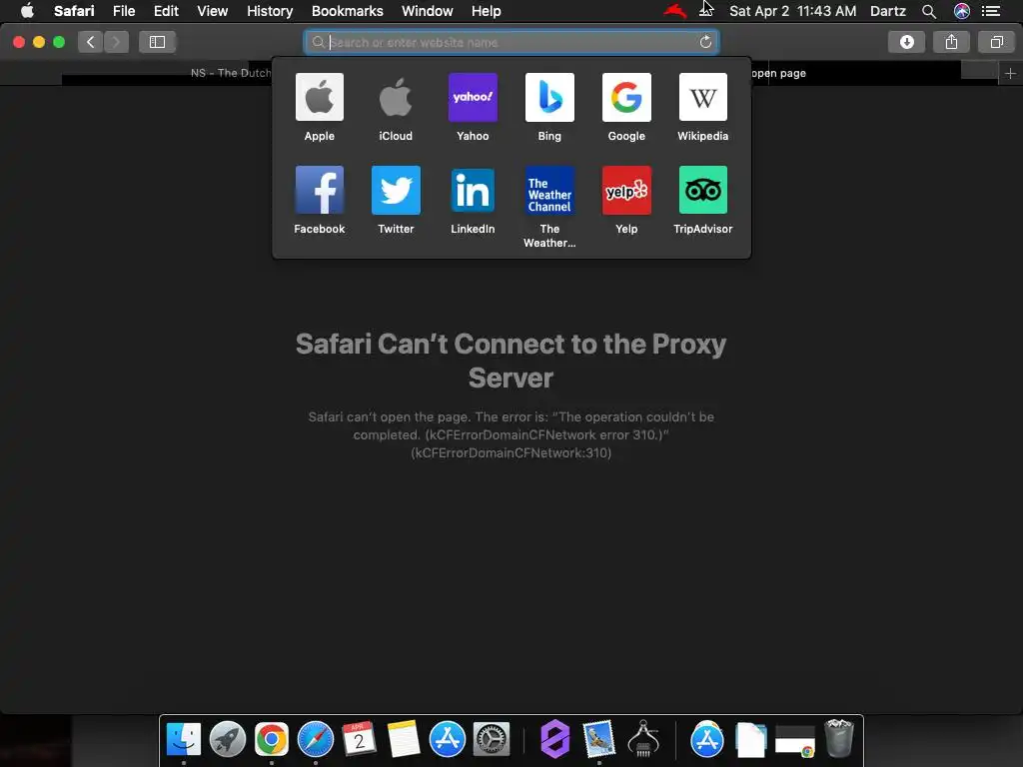The width and height of the screenshot is (1023, 767).
Task: Click the Safari Can't Connect heading text
Action: point(511,361)
